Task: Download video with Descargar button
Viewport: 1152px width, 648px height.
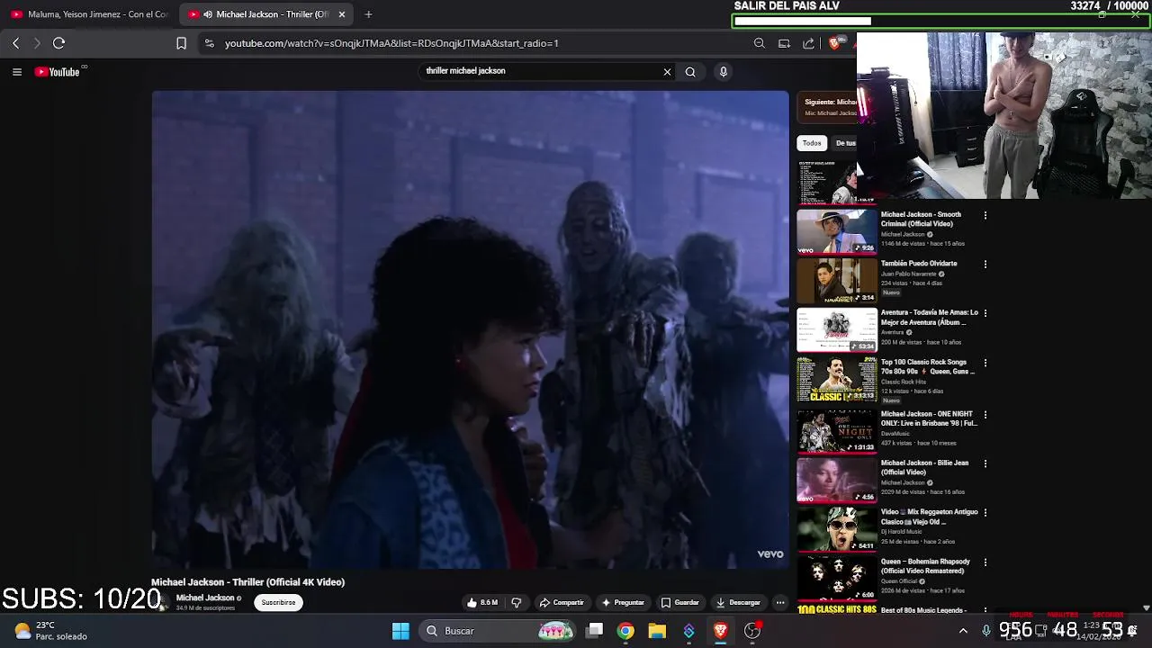Action: (738, 603)
